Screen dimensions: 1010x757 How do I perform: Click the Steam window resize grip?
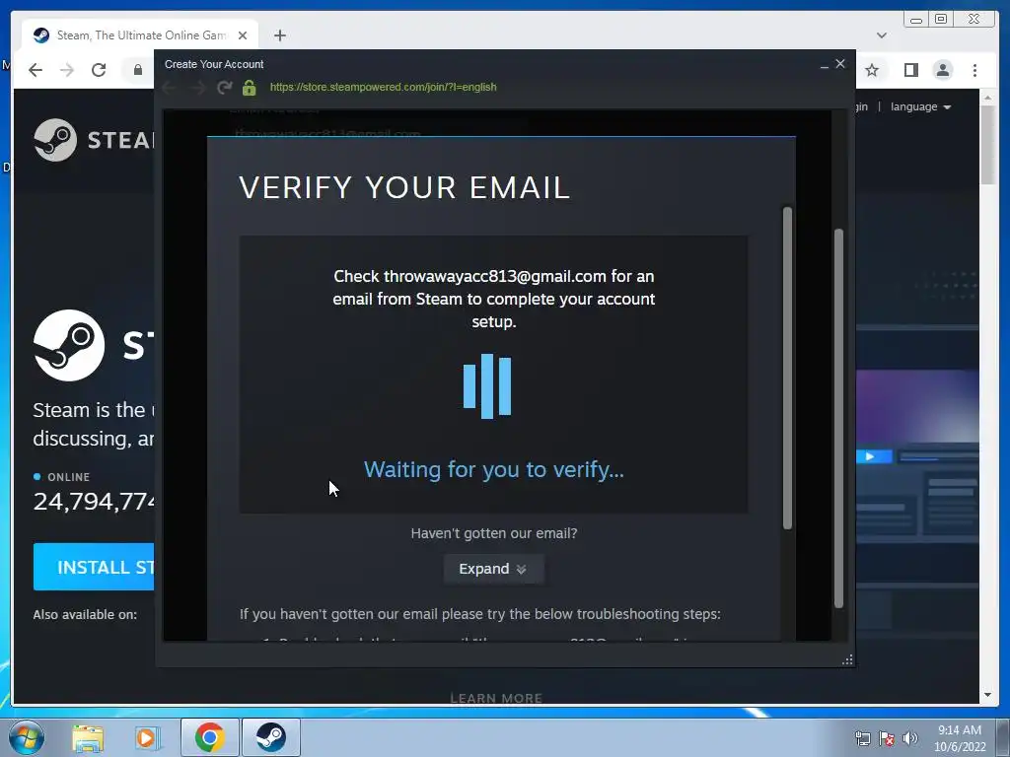tap(847, 659)
